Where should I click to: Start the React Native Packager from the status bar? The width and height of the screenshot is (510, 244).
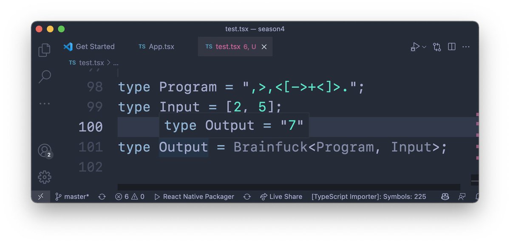(x=194, y=196)
